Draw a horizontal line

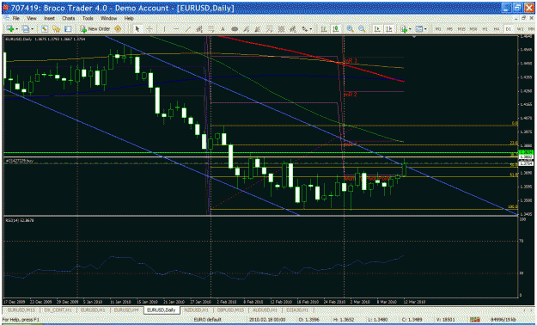[x=176, y=29]
